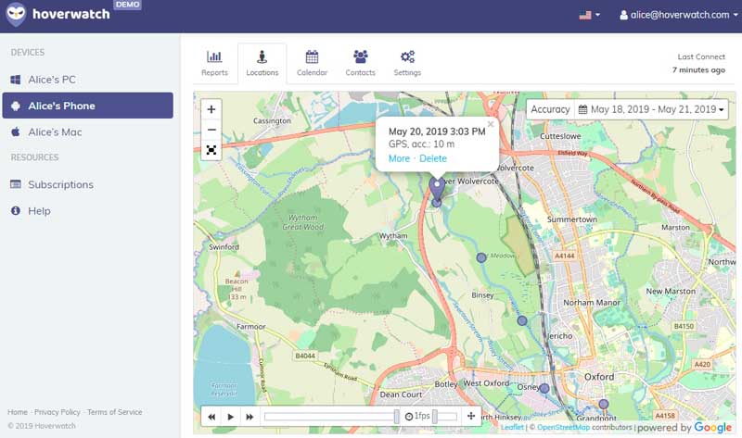Open the alice@hoverwatch.com account menu
Screen dimensions: 742x438
coord(679,15)
